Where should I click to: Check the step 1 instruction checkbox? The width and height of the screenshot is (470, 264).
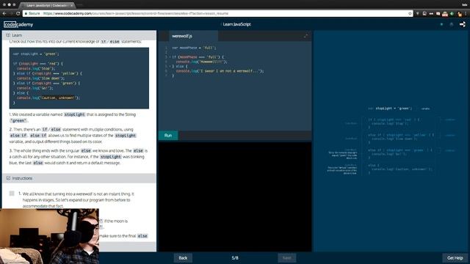(12, 194)
